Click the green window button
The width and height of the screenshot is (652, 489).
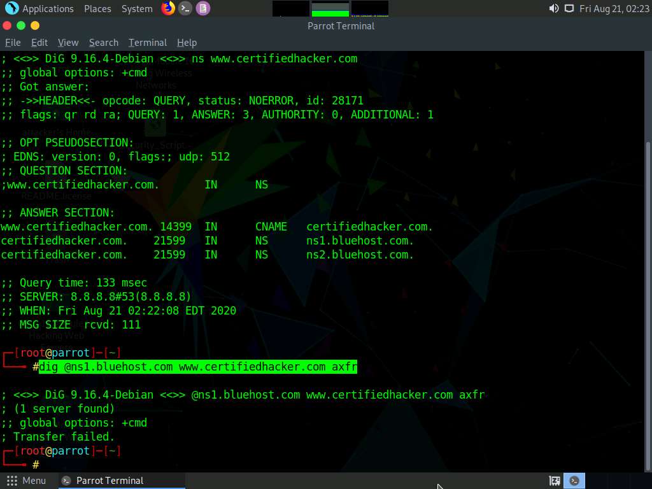click(21, 25)
